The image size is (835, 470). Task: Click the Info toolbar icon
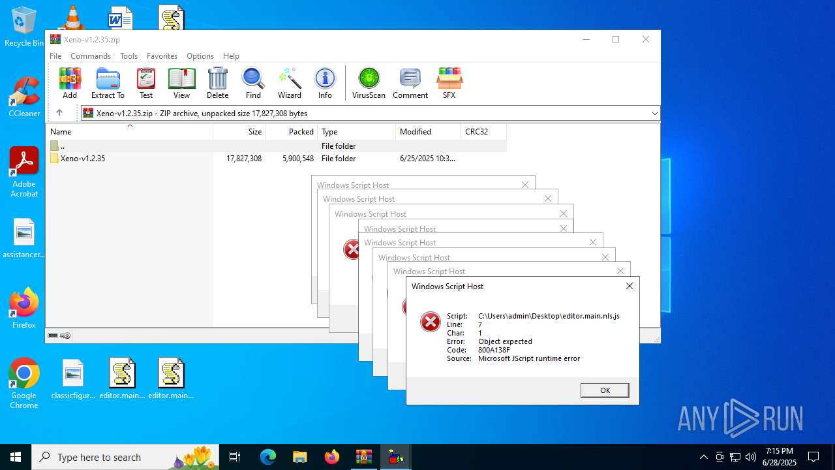[x=325, y=83]
